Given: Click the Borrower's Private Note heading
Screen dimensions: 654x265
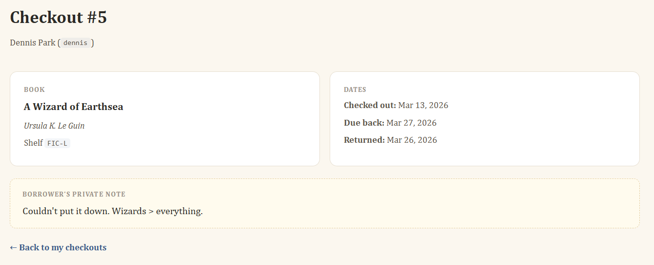Looking at the screenshot, I should [x=74, y=194].
